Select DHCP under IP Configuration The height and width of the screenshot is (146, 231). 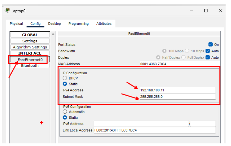pos(65,78)
